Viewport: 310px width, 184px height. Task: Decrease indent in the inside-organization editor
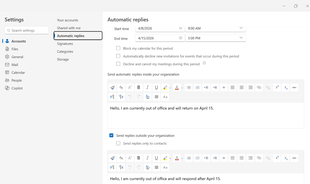pyautogui.click(x=206, y=87)
